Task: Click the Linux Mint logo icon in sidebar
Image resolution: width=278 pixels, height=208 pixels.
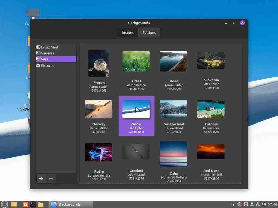Action: click(38, 47)
